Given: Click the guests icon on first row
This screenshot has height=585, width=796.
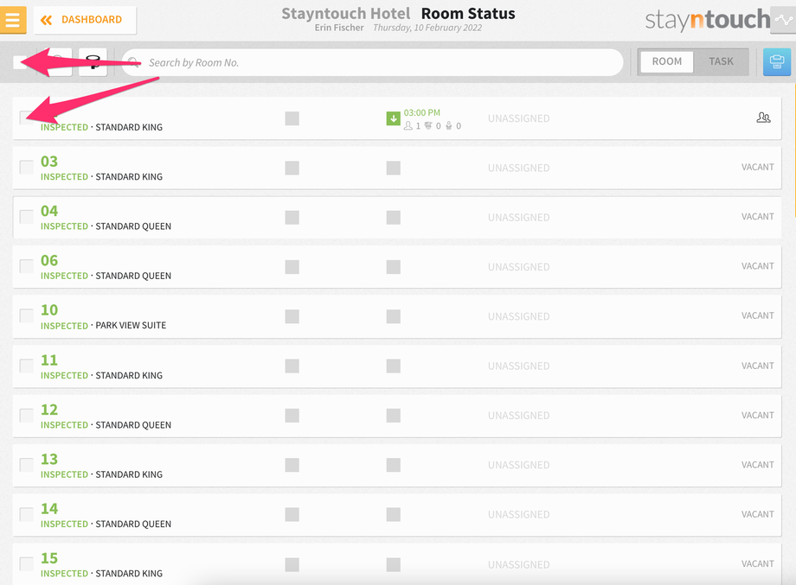Looking at the screenshot, I should coord(763,118).
